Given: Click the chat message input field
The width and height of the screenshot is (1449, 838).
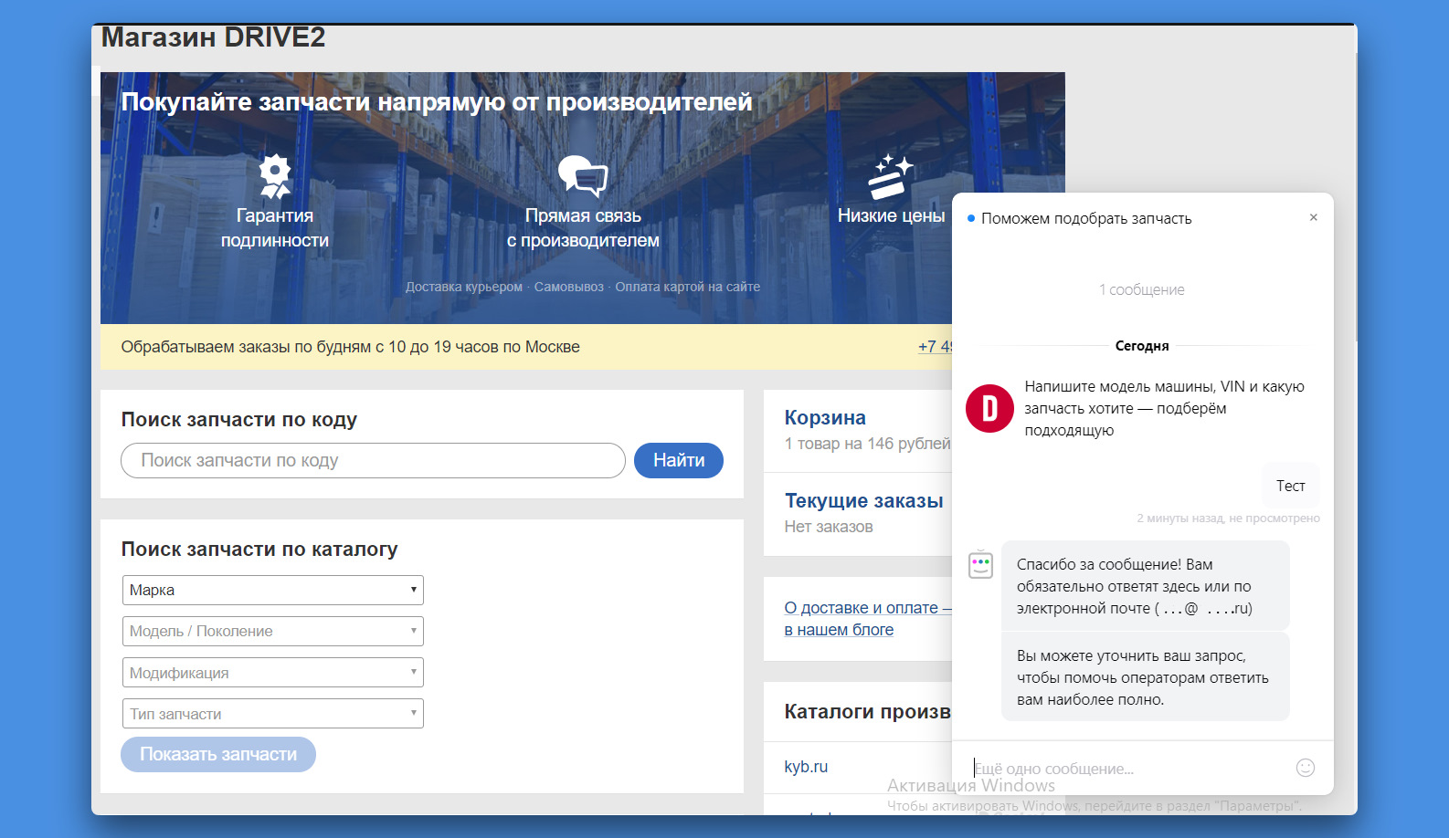Looking at the screenshot, I should coord(1128,769).
